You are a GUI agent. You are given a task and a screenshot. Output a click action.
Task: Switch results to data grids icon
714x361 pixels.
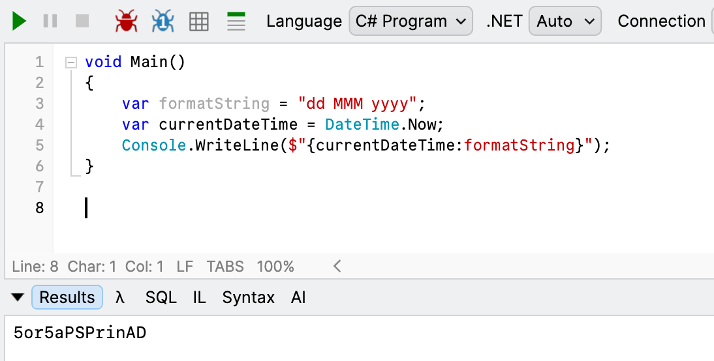(x=199, y=22)
